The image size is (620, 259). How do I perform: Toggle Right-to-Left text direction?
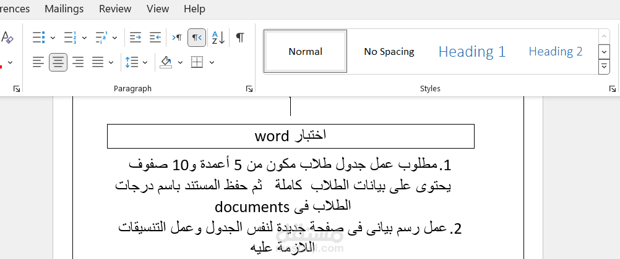197,38
